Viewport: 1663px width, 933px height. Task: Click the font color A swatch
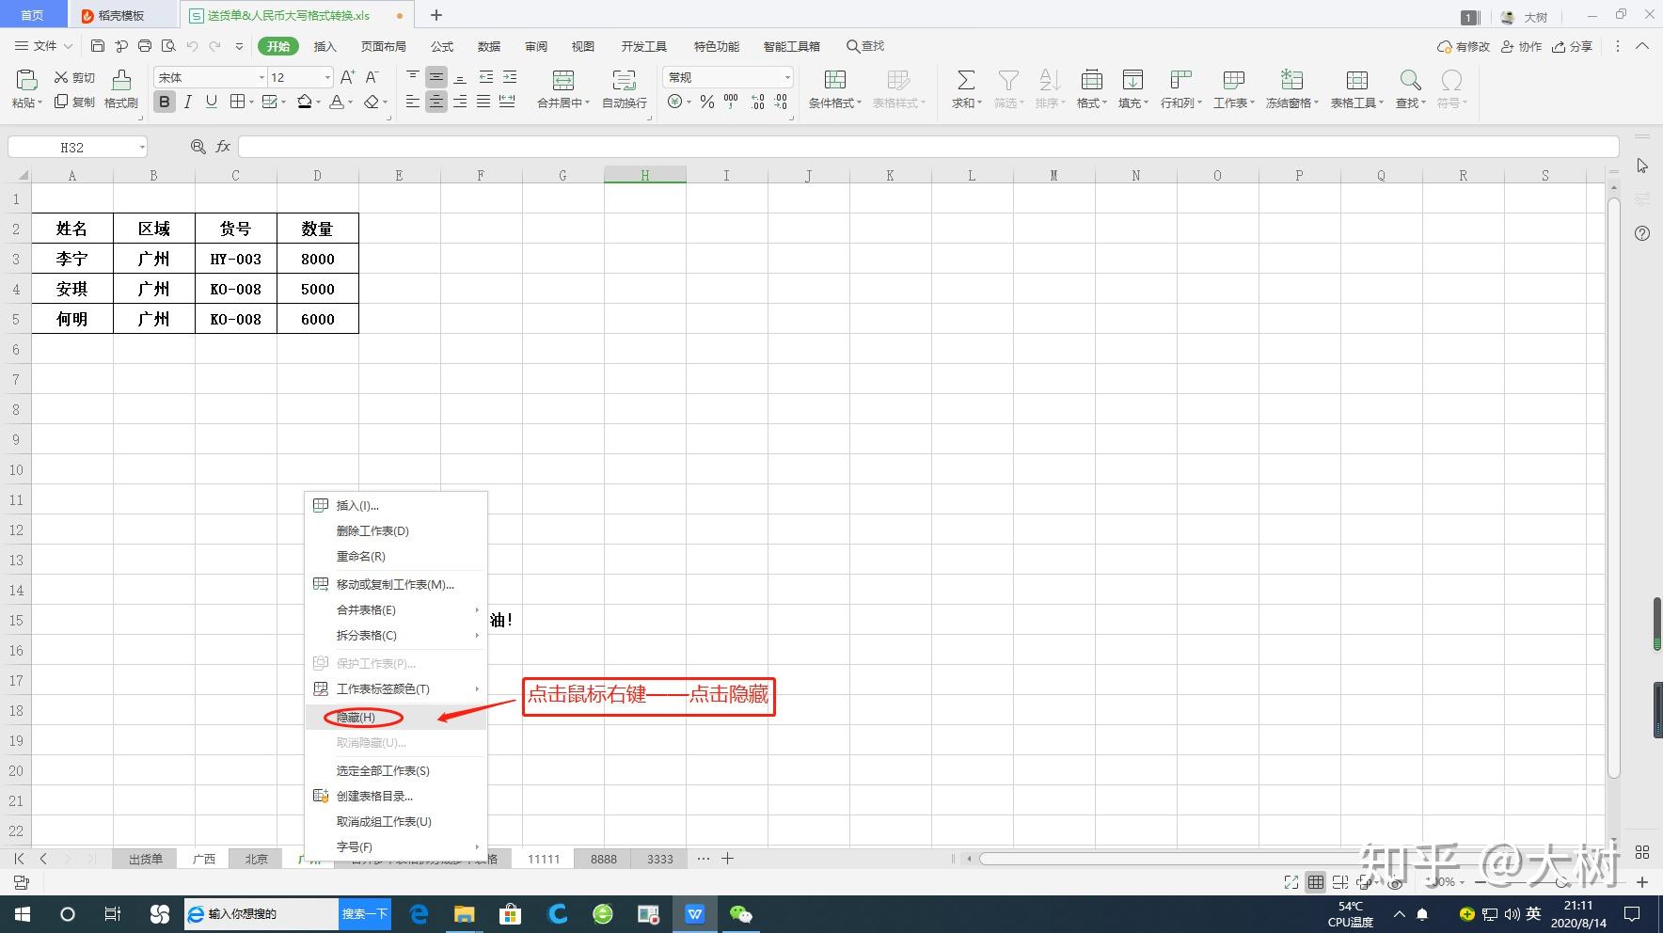tap(337, 102)
